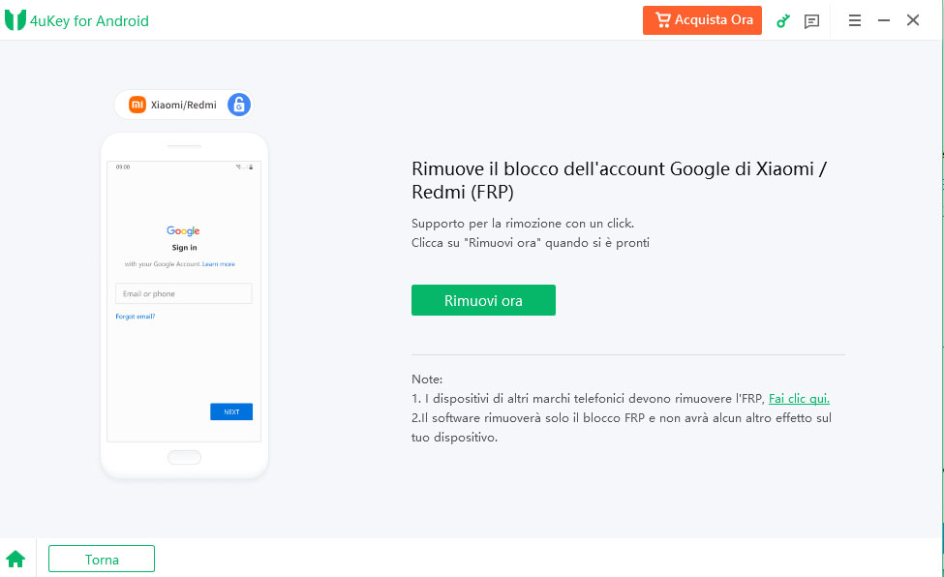Start removal with Rimuovi ora
The height and width of the screenshot is (577, 944).
(483, 300)
